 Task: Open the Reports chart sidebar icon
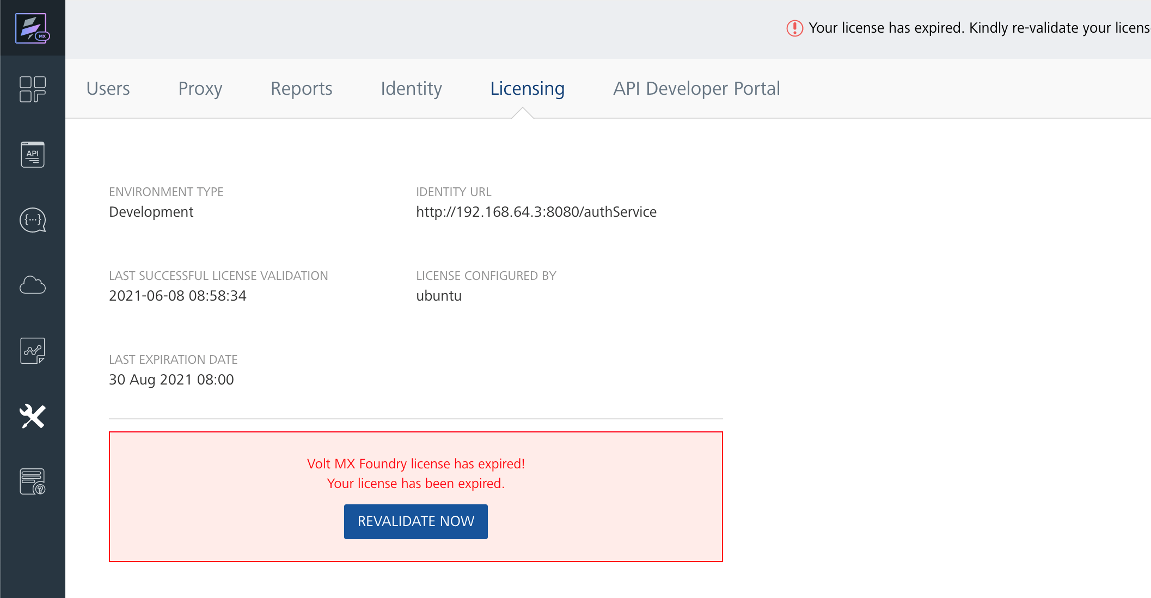click(33, 351)
